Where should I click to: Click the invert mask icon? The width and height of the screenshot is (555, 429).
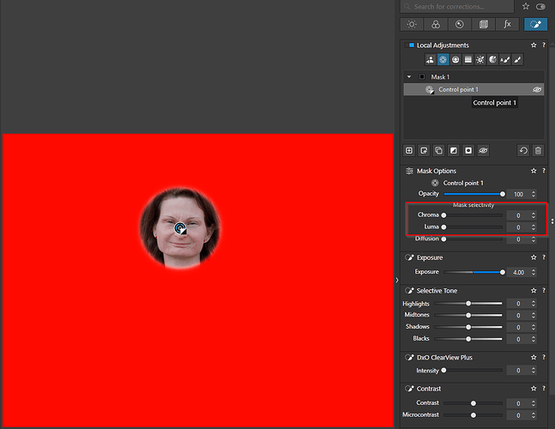[453, 150]
